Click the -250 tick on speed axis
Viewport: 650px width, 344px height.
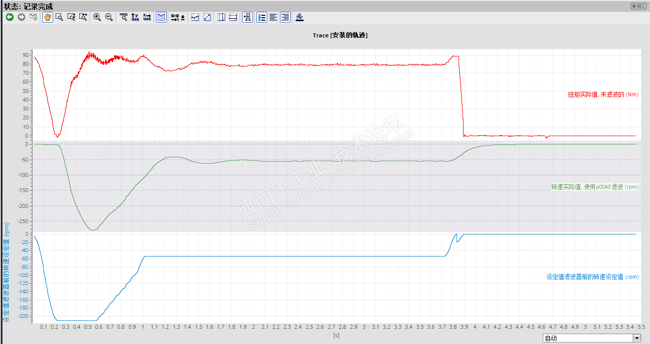[23, 221]
